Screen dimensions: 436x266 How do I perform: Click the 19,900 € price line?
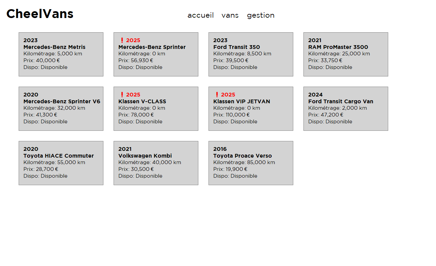[x=231, y=169]
